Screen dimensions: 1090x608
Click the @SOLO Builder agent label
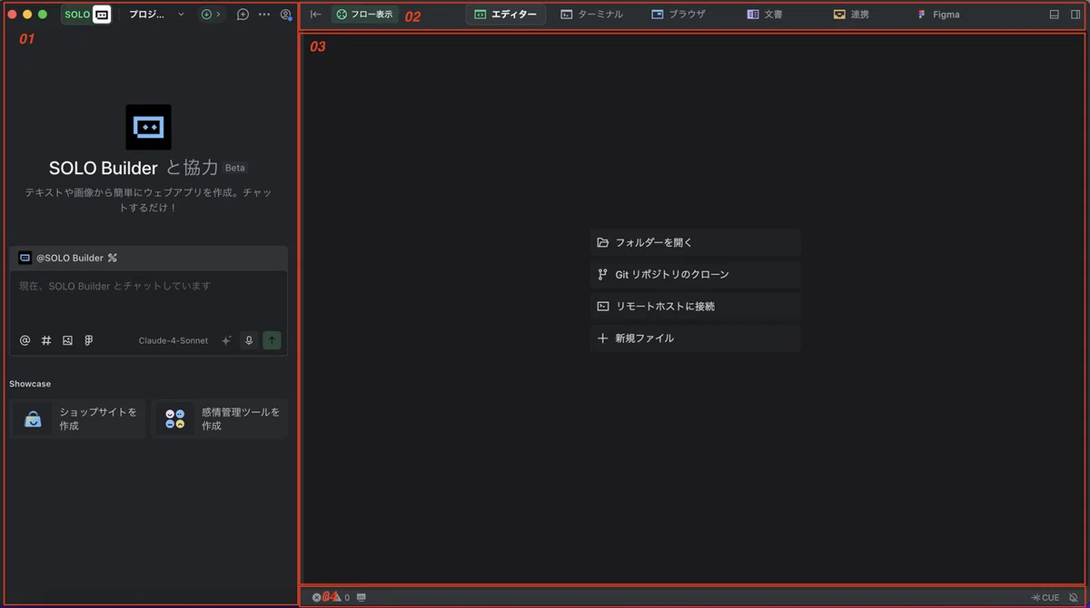70,258
